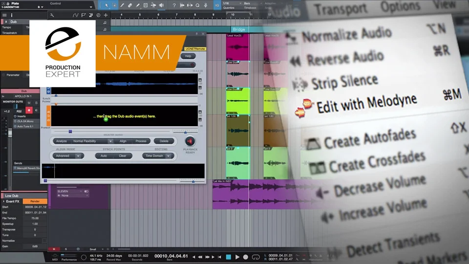469x264 pixels.
Task: Open the wrench track options icon
Action: pyautogui.click(x=52, y=15)
